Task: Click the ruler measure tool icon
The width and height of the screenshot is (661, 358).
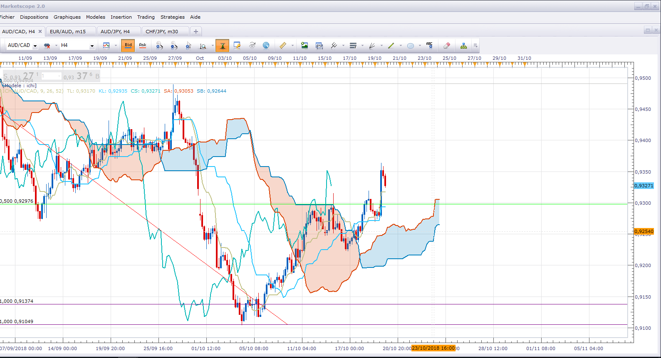Action: tap(283, 46)
